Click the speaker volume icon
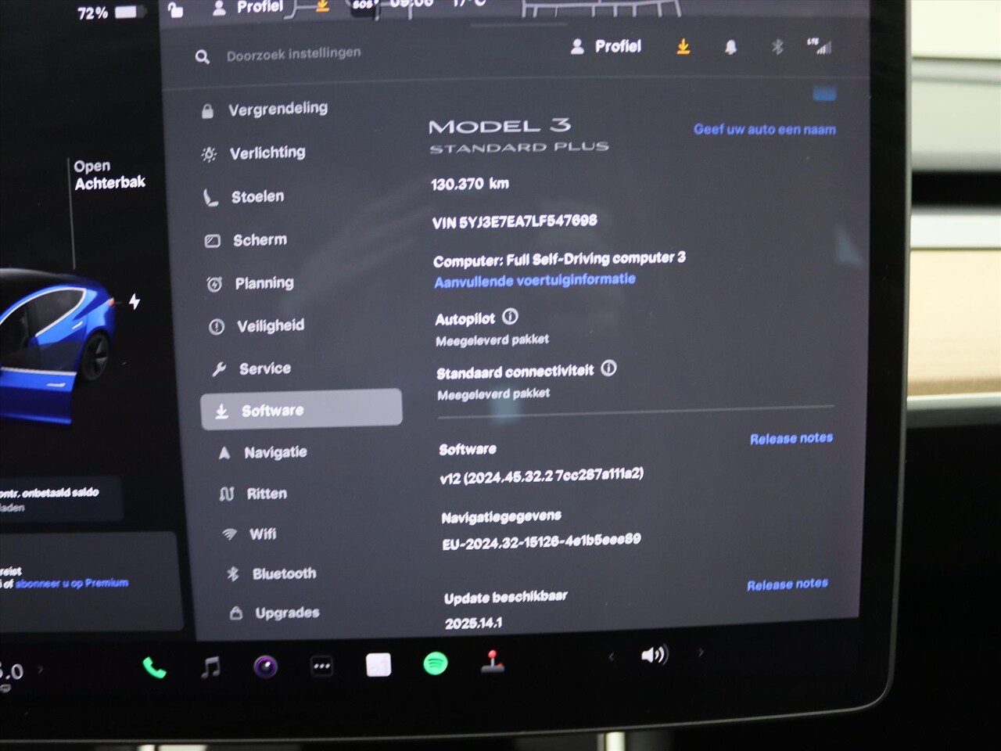The width and height of the screenshot is (1001, 751). tap(654, 655)
